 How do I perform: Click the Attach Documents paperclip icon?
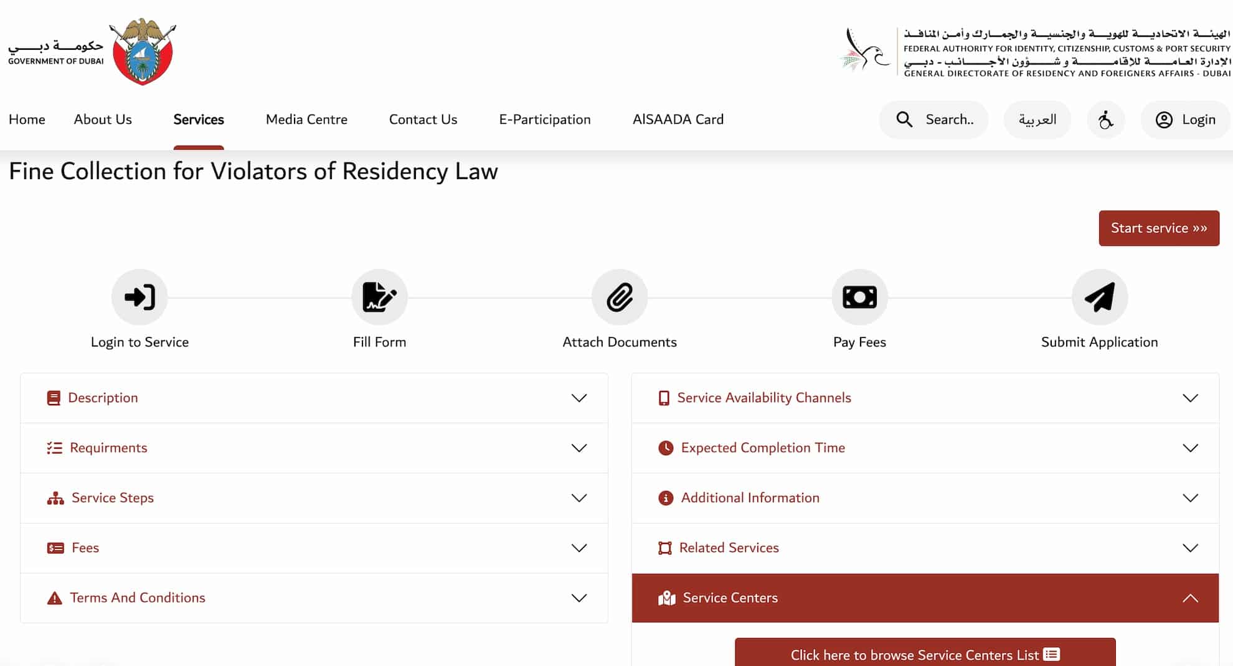tap(619, 297)
